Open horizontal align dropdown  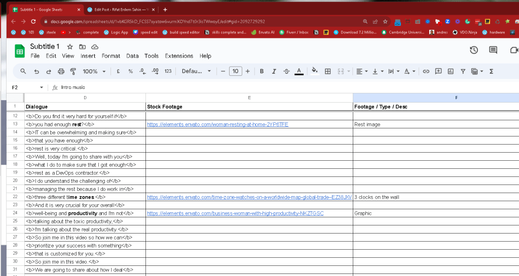(362, 71)
